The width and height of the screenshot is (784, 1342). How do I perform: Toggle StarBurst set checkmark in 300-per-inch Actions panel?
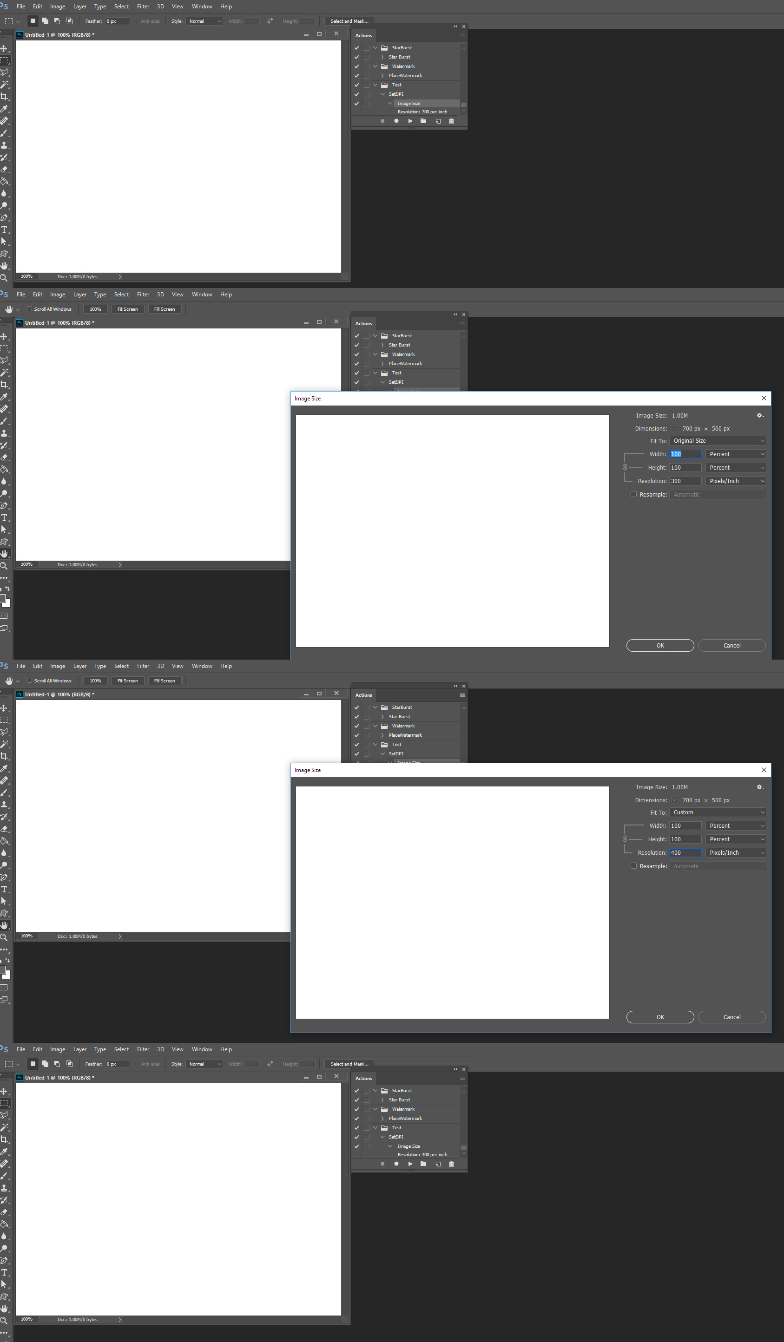(x=357, y=48)
